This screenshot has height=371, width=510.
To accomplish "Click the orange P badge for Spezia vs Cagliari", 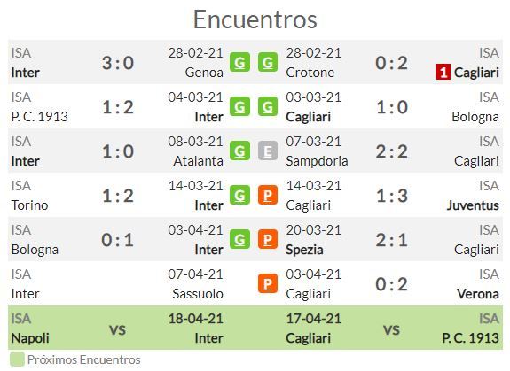I will pos(268,239).
